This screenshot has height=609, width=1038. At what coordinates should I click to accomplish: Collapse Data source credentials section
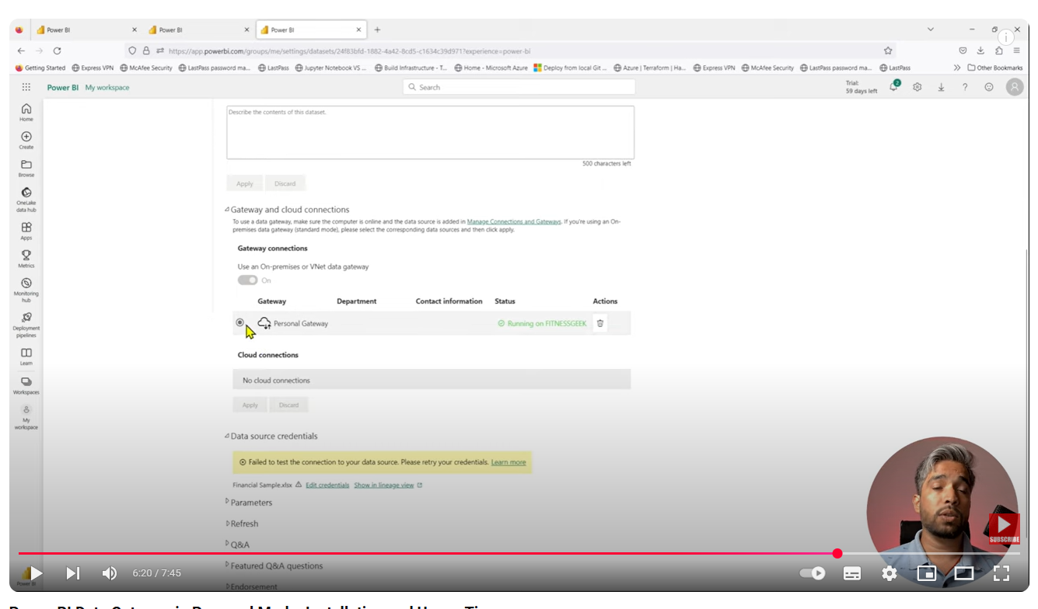point(271,437)
